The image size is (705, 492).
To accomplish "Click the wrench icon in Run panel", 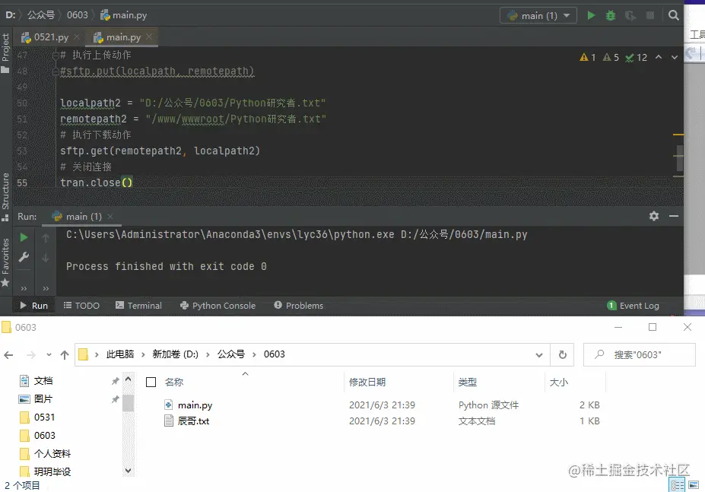I will click(x=24, y=257).
